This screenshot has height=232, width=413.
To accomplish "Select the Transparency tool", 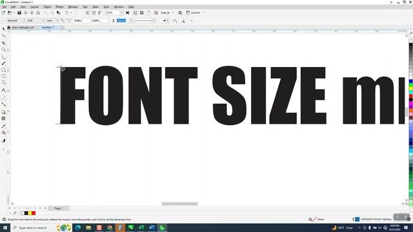I will click(x=3, y=119).
